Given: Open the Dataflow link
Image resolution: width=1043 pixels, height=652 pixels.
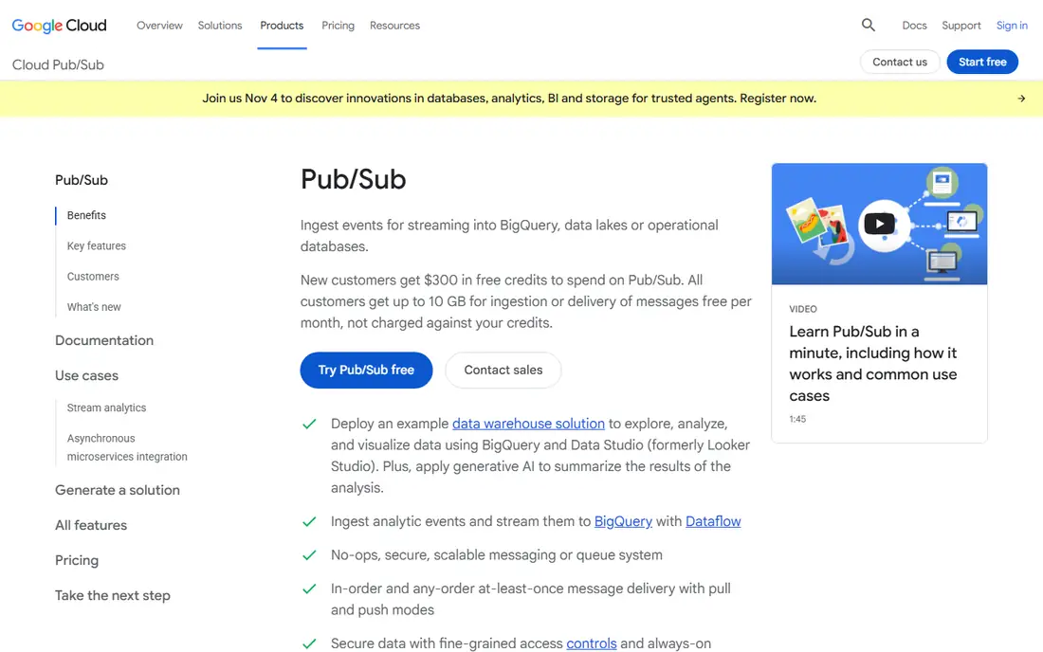Looking at the screenshot, I should coord(713,522).
